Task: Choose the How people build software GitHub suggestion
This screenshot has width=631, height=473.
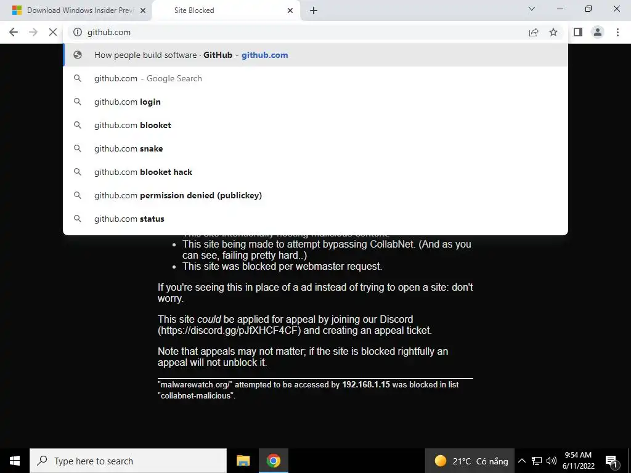Action: click(315, 55)
